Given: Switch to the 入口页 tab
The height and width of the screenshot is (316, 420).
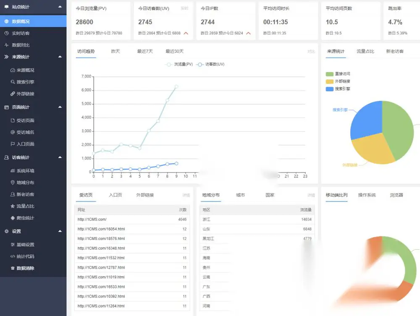Looking at the screenshot, I should point(115,195).
